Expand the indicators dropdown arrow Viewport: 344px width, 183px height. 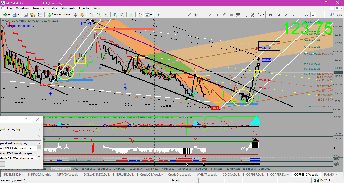[151, 14]
